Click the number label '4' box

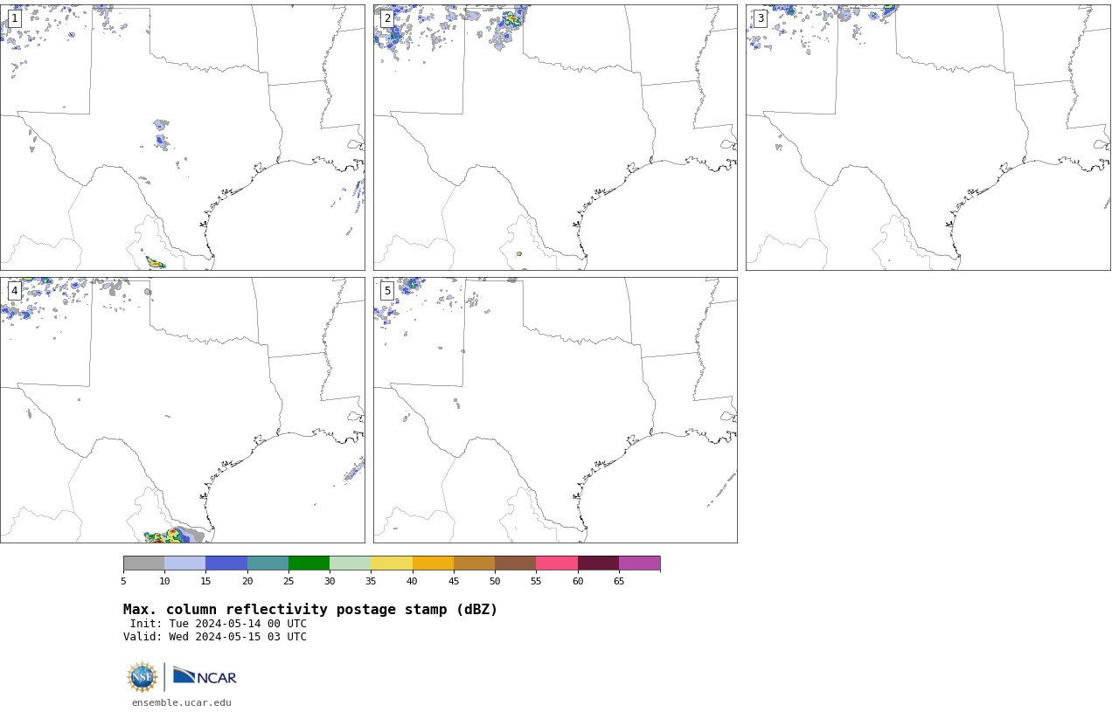click(x=14, y=291)
